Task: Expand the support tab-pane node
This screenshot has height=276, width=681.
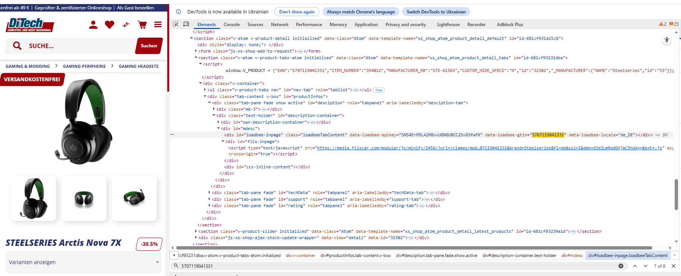Action: (x=209, y=199)
